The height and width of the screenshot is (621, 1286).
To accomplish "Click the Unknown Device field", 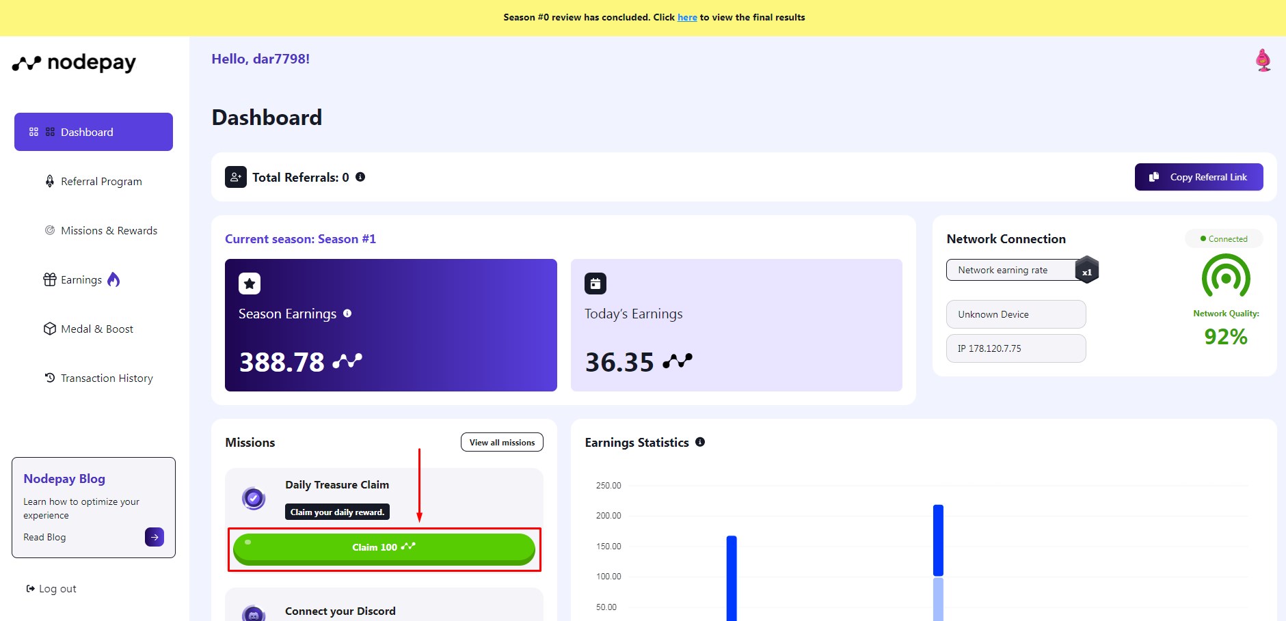I will (1016, 314).
